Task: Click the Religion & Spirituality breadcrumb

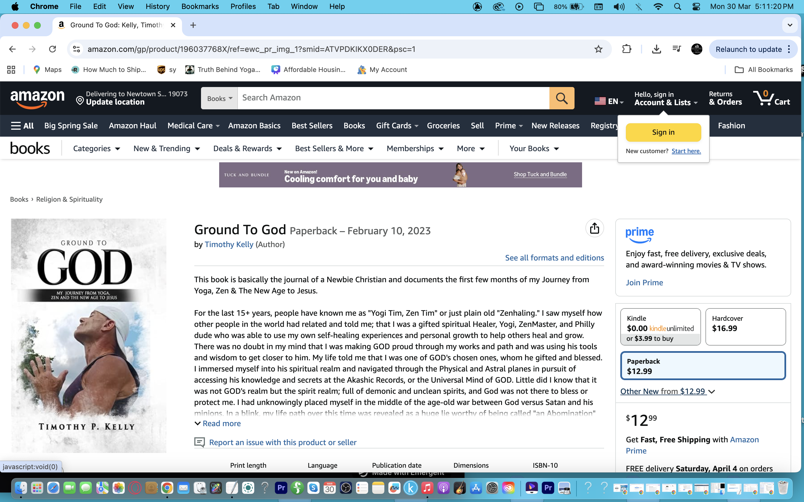Action: pyautogui.click(x=69, y=199)
